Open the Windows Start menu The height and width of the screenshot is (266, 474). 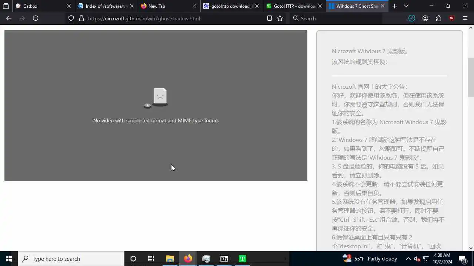(x=9, y=259)
